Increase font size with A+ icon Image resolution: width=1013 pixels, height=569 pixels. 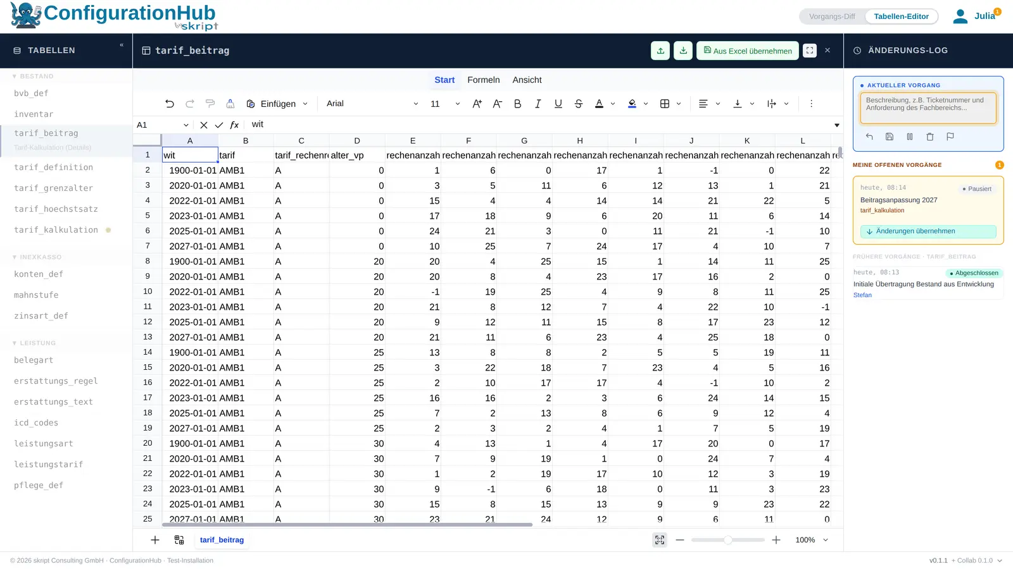click(477, 104)
